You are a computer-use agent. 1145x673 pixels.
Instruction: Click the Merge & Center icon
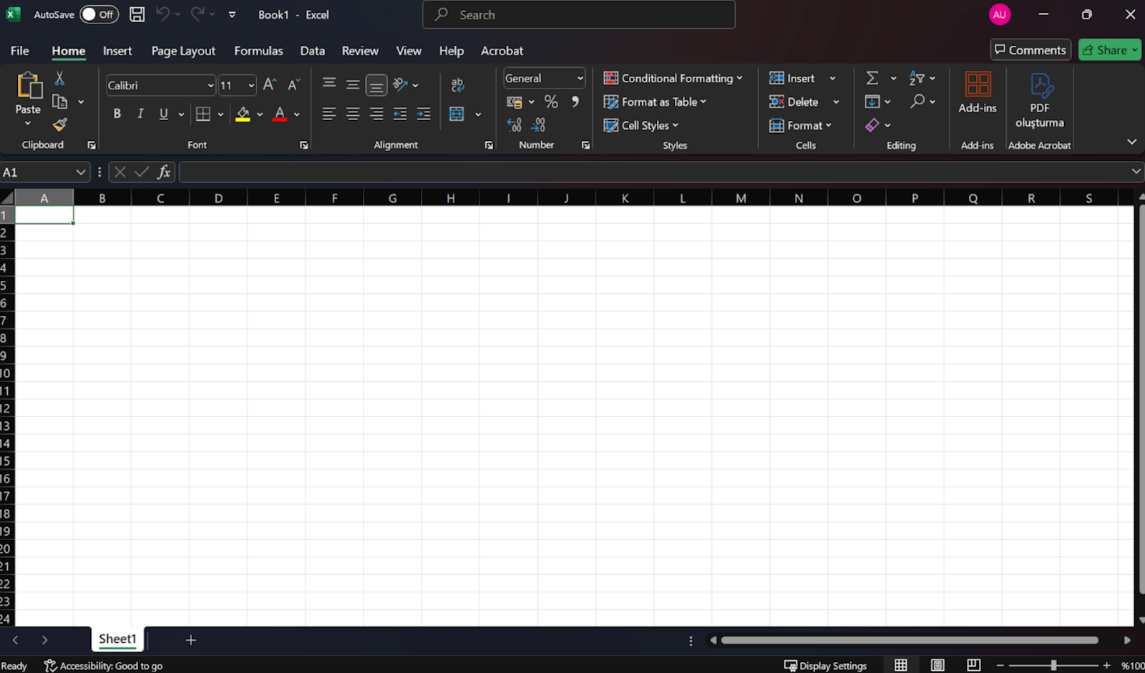[457, 114]
